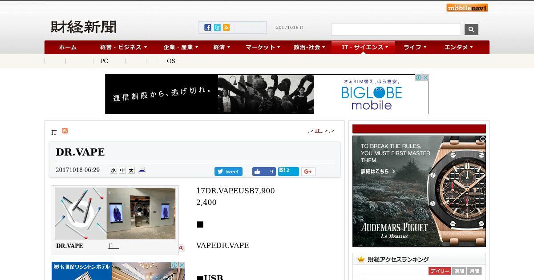
Task: Open the Facebook icon in header
Action: click(208, 28)
